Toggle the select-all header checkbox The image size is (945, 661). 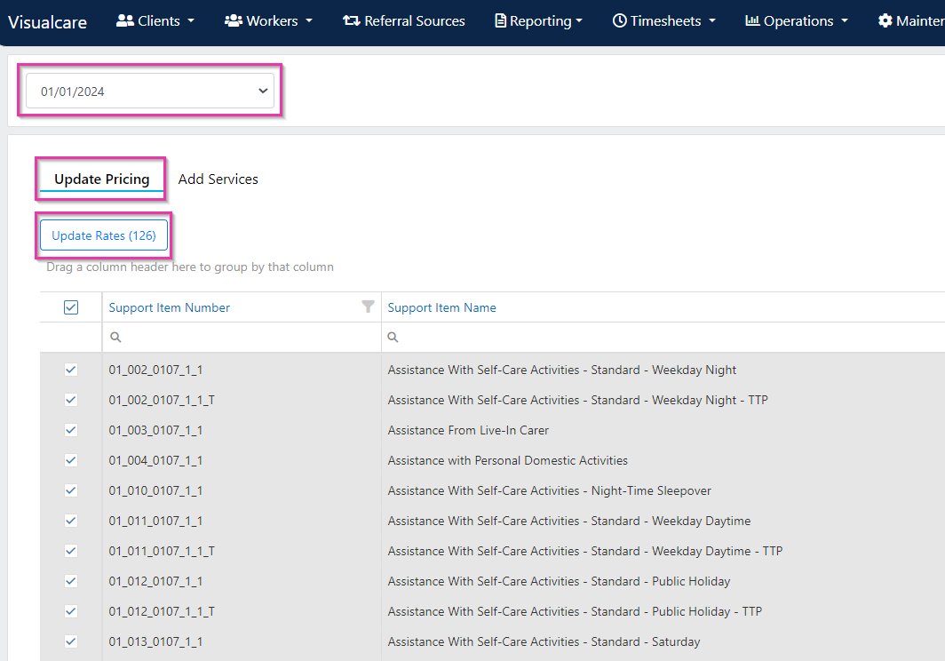pyautogui.click(x=71, y=307)
